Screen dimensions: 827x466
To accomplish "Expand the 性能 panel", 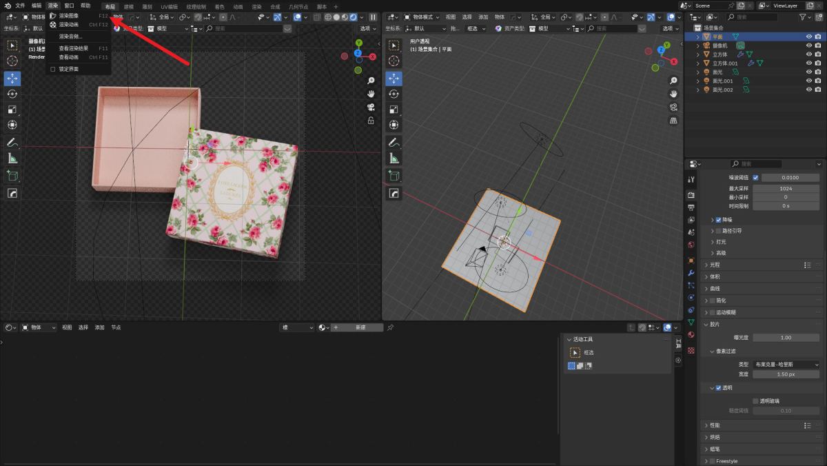I will tap(714, 425).
